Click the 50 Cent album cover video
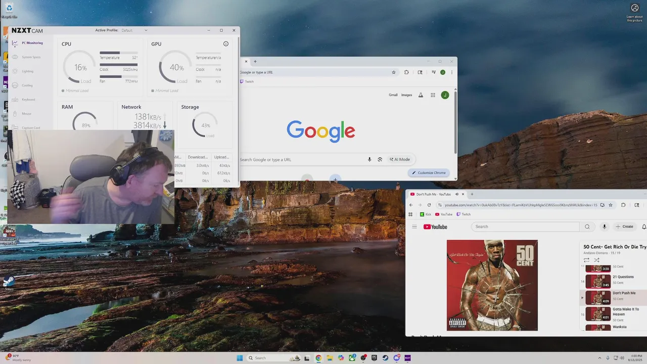647x364 pixels. [x=492, y=285]
